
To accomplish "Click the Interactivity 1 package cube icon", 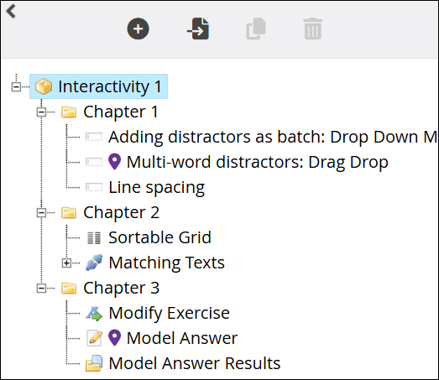I will click(x=44, y=86).
